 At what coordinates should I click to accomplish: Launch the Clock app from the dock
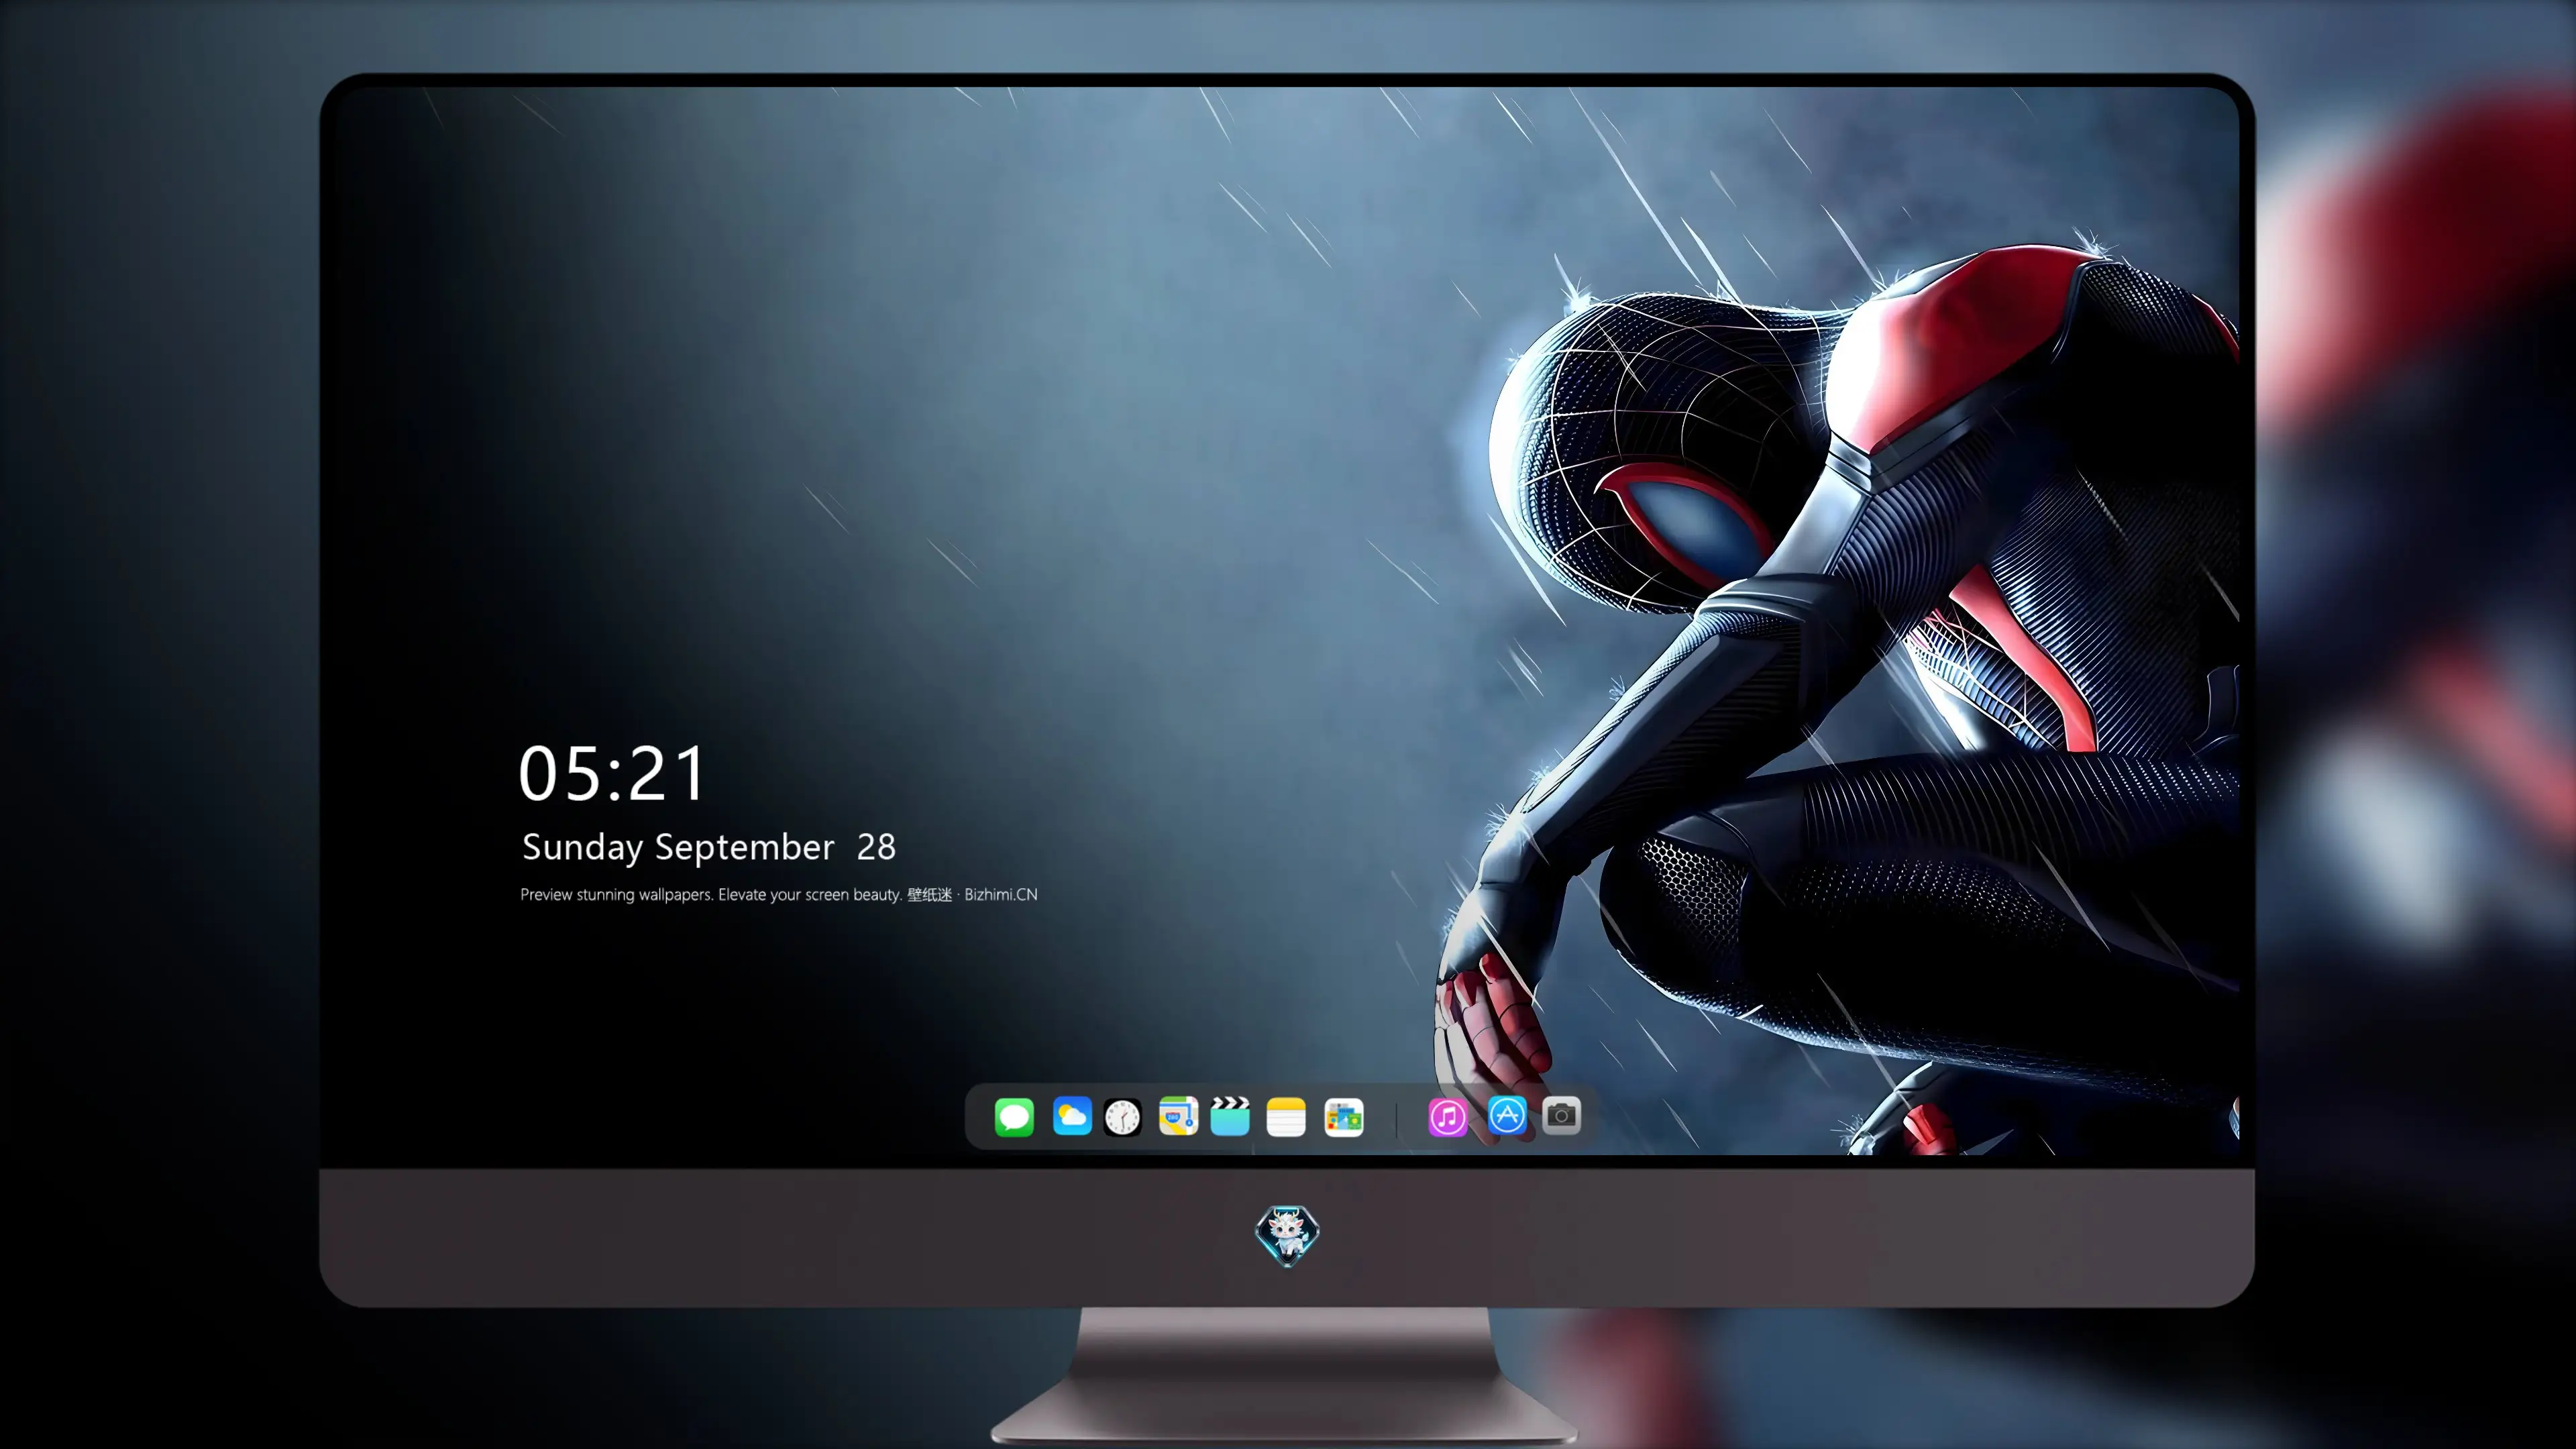click(x=1122, y=1117)
